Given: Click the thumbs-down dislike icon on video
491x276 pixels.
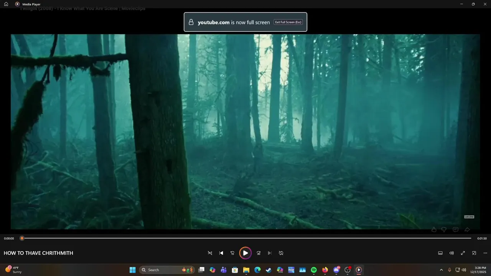Looking at the screenshot, I should coord(444,230).
